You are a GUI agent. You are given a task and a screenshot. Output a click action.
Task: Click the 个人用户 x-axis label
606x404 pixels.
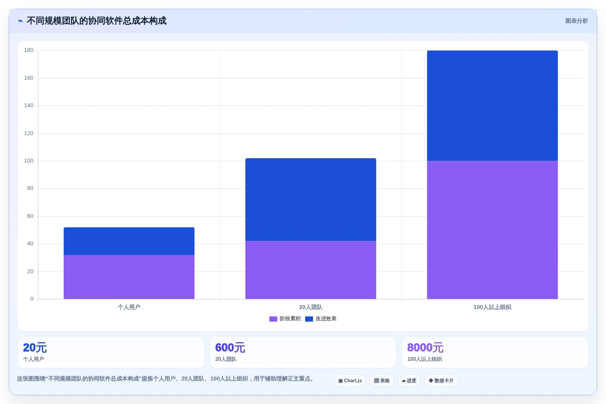pyautogui.click(x=129, y=307)
